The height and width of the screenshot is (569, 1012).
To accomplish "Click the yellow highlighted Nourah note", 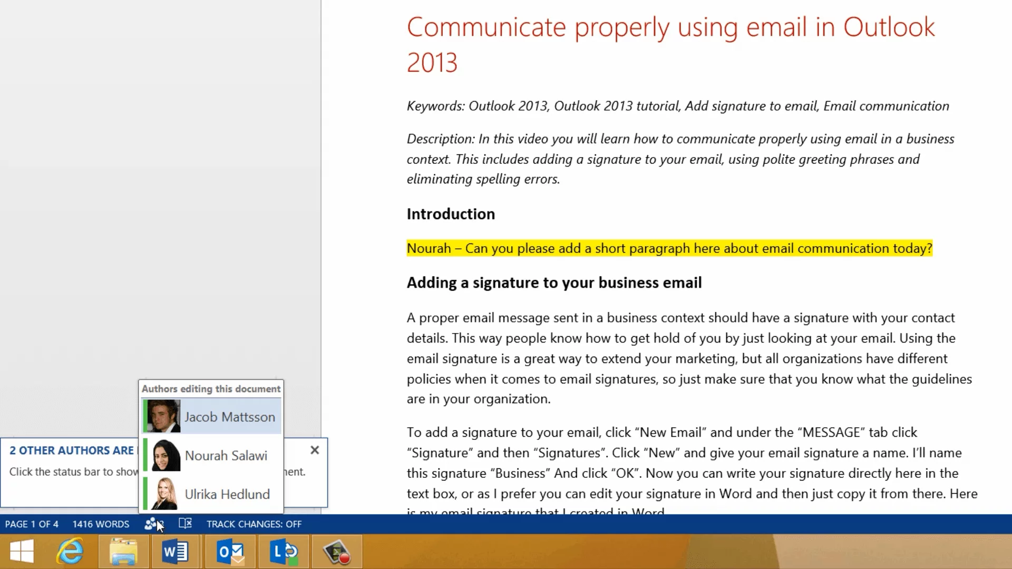I will point(669,248).
